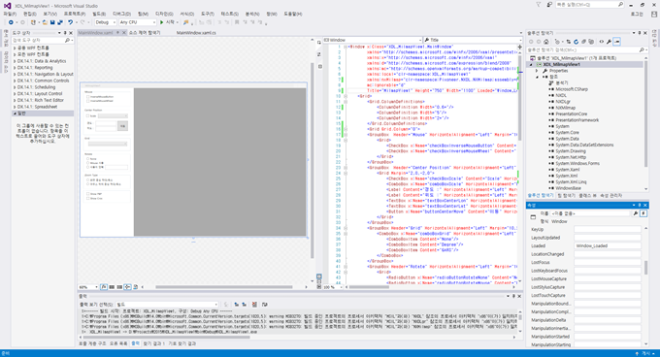Select NXMilmap reference in Solution Explorer
This screenshot has width=660, height=357.
point(565,108)
